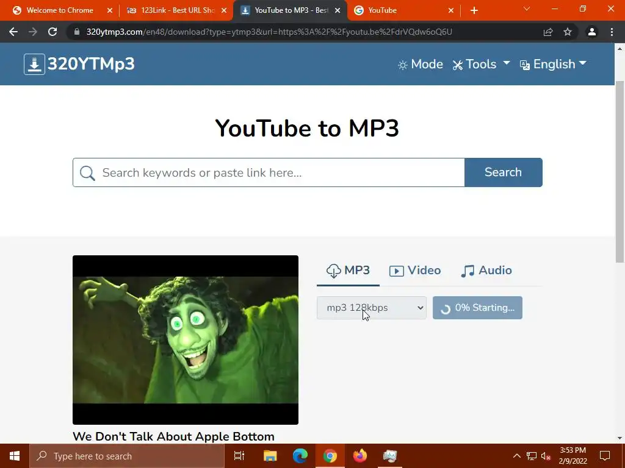Viewport: 625px width, 468px height.
Task: Click the Type here to search taskbar box
Action: pos(127,456)
